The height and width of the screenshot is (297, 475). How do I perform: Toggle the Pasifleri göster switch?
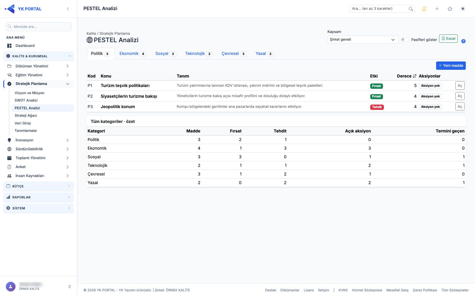pos(405,40)
